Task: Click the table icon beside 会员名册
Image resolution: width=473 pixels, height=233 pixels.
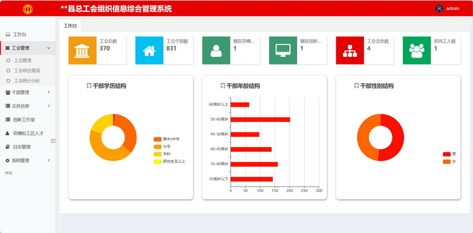Action: [8, 106]
